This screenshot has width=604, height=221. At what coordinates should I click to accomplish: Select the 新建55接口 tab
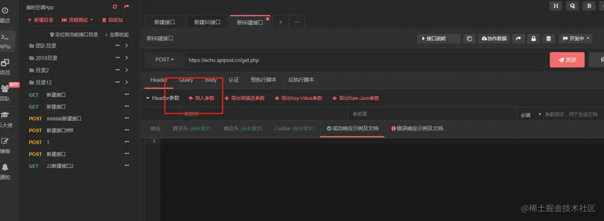click(208, 22)
